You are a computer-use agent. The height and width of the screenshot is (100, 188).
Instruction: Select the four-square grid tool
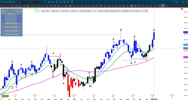(x=132, y=6)
